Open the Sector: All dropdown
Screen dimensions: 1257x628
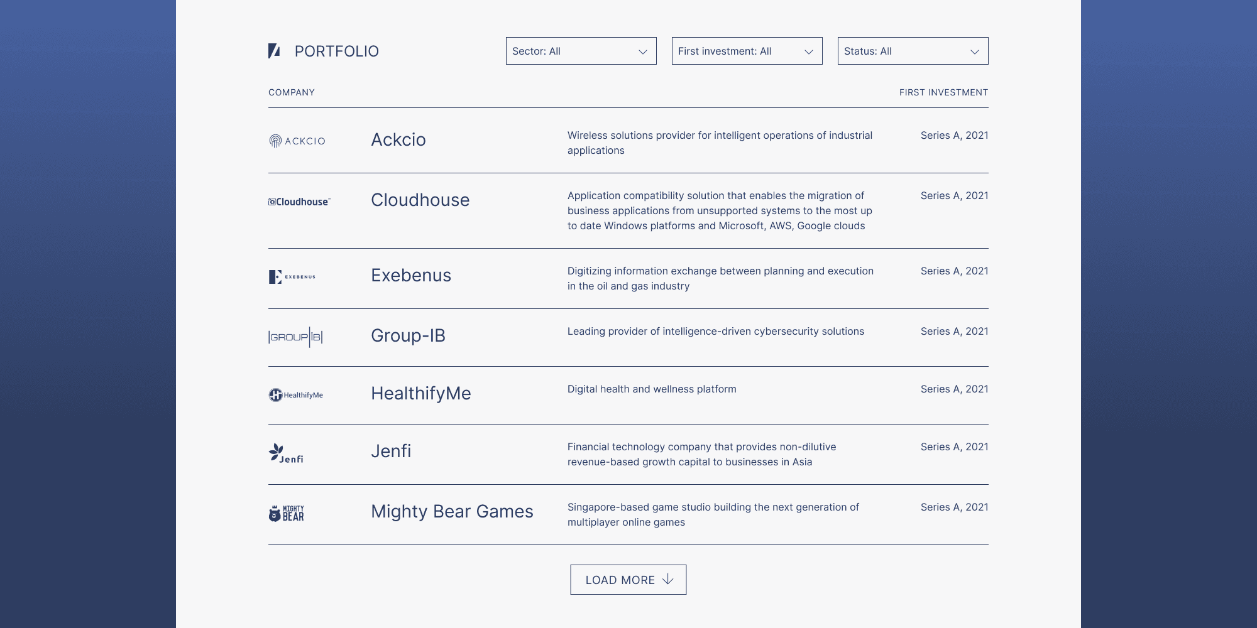click(581, 51)
